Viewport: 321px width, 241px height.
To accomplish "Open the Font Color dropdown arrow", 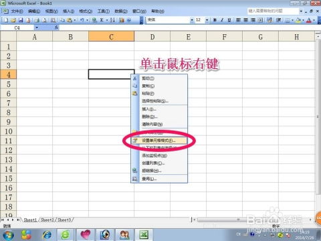I will (x=314, y=20).
